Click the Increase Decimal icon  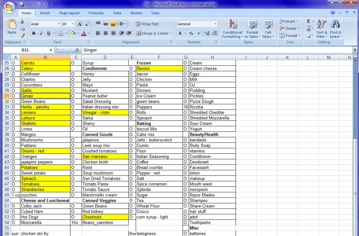point(207,33)
